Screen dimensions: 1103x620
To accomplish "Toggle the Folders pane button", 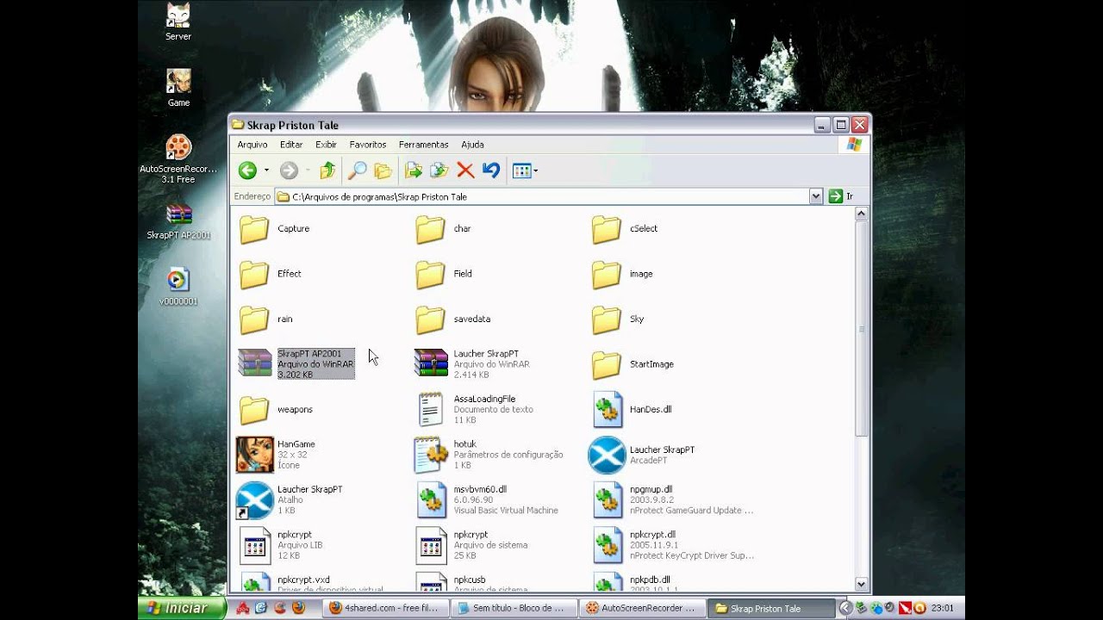I will [383, 170].
